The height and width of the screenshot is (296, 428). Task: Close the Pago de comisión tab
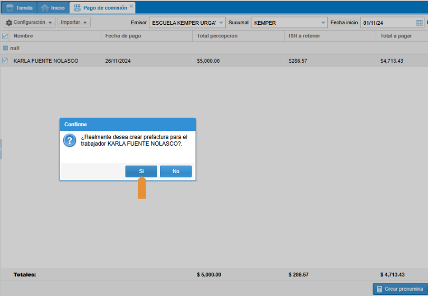coord(131,6)
